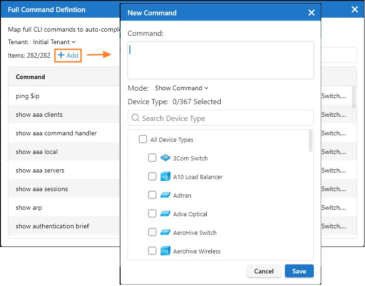This screenshot has width=365, height=286.
Task: Check the All Device Types checkbox
Action: coord(143,140)
